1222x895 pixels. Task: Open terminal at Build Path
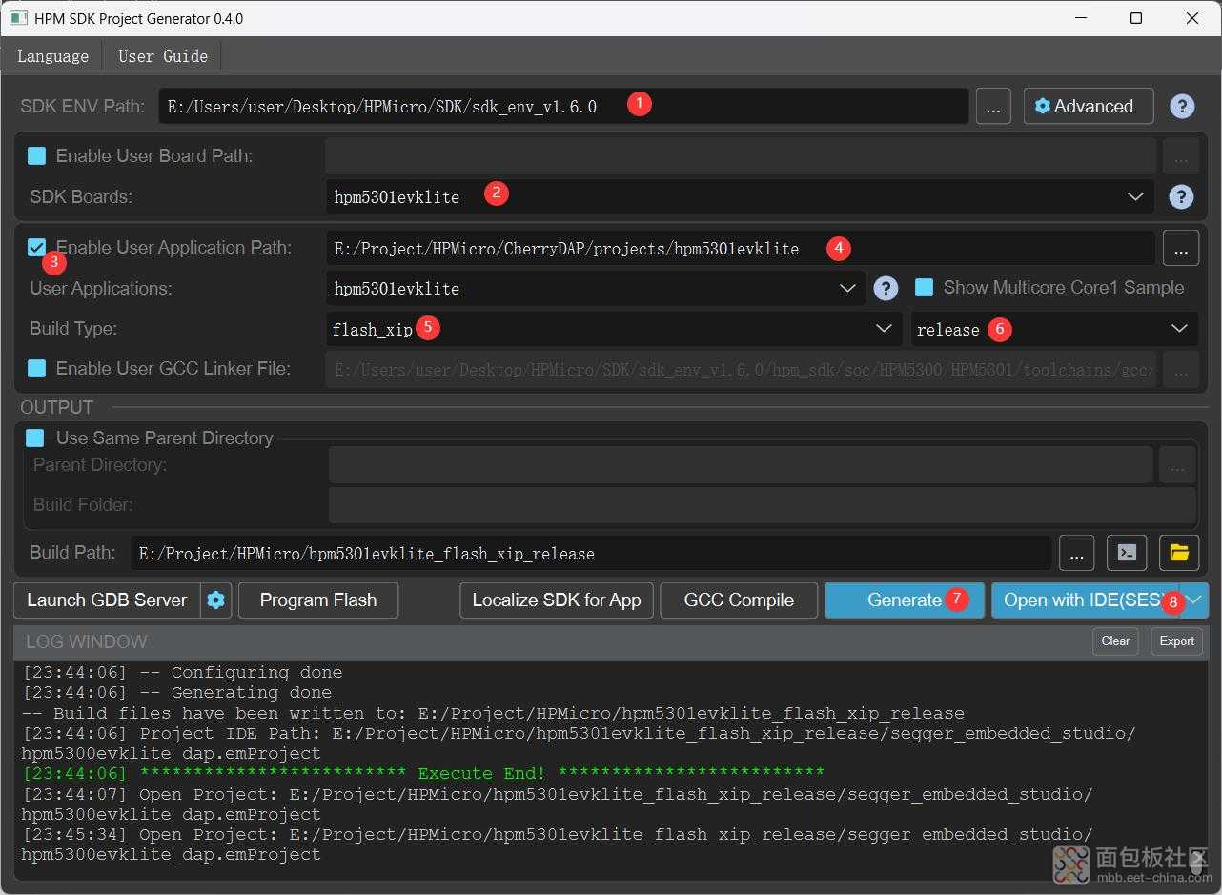coord(1127,553)
